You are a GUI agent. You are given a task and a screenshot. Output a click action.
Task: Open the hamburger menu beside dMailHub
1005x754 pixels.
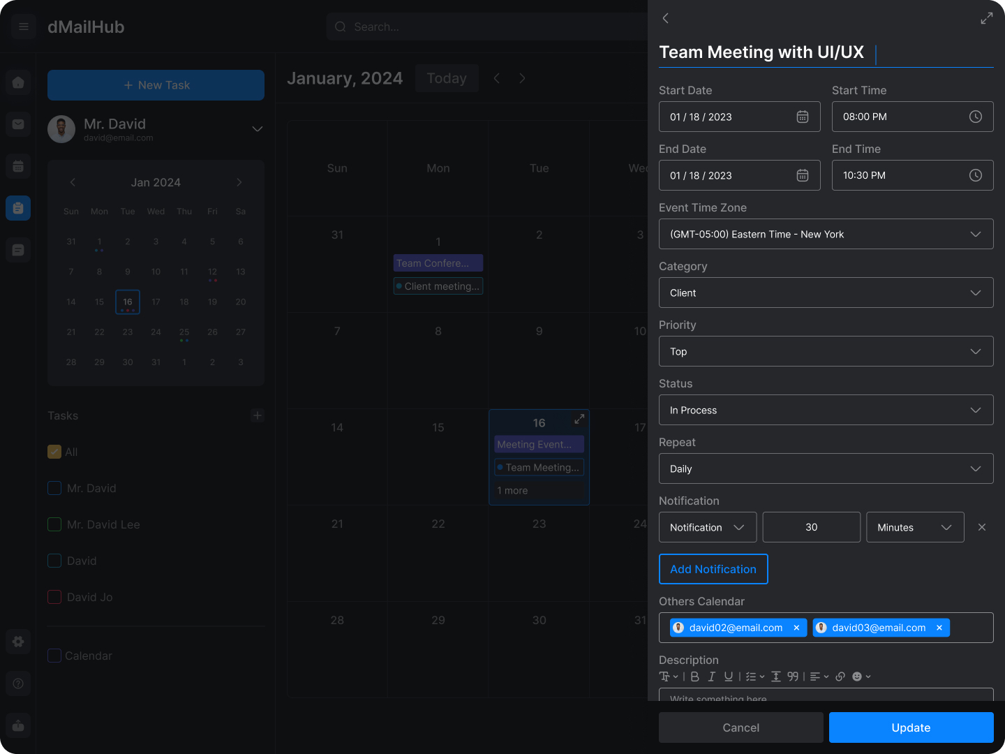(x=24, y=27)
